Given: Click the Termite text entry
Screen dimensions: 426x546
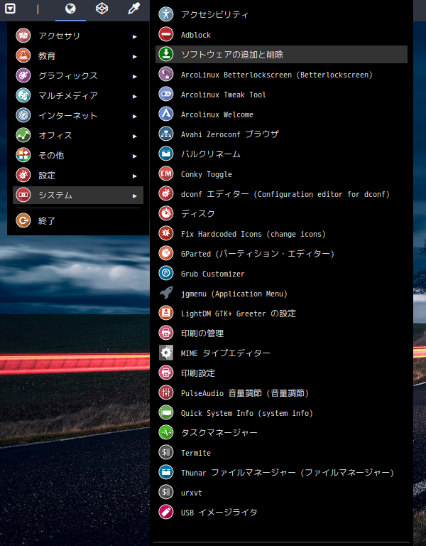Looking at the screenshot, I should [196, 453].
